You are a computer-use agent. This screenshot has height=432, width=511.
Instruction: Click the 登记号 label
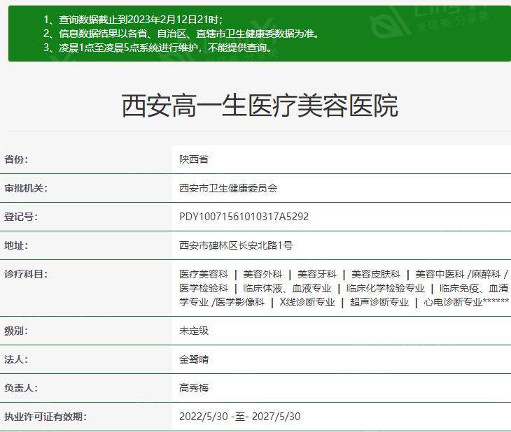click(x=21, y=217)
